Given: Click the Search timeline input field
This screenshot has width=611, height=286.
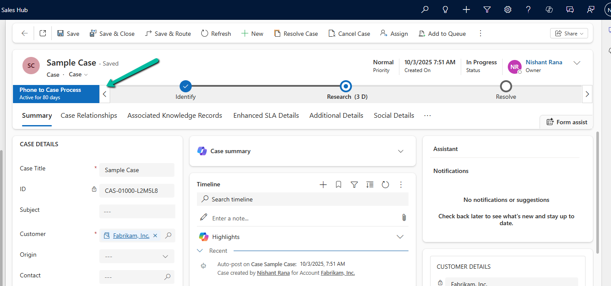Looking at the screenshot, I should [x=302, y=199].
